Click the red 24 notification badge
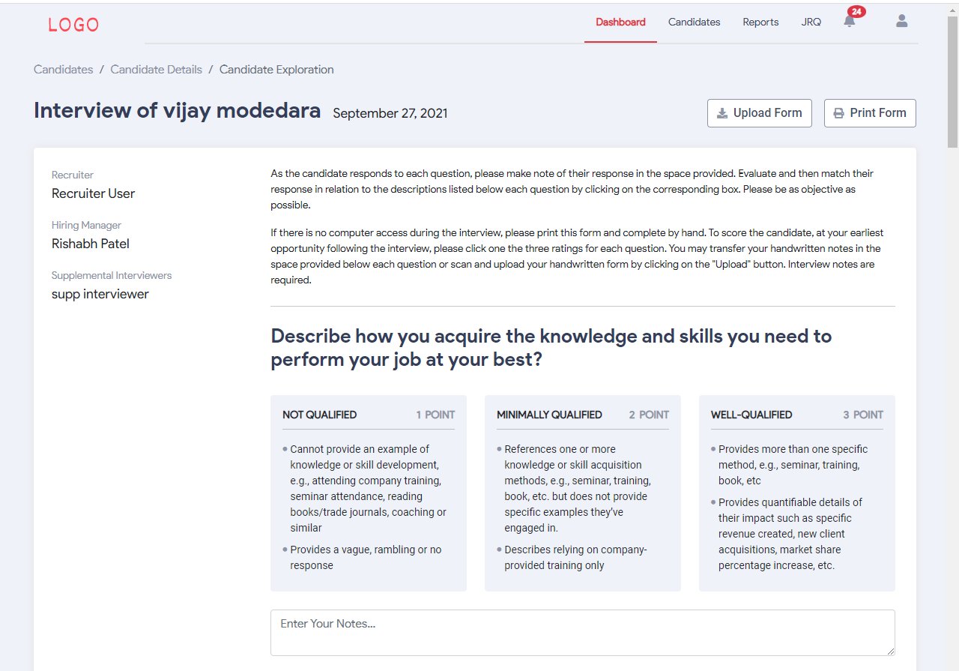 856,11
